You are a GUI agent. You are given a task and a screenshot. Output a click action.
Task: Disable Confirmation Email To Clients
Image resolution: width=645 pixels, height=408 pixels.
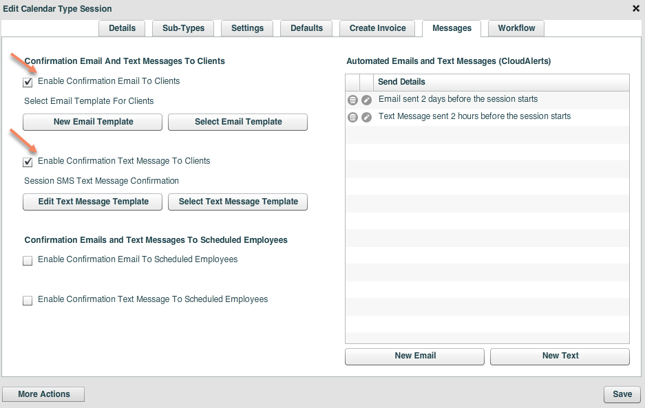pos(28,82)
